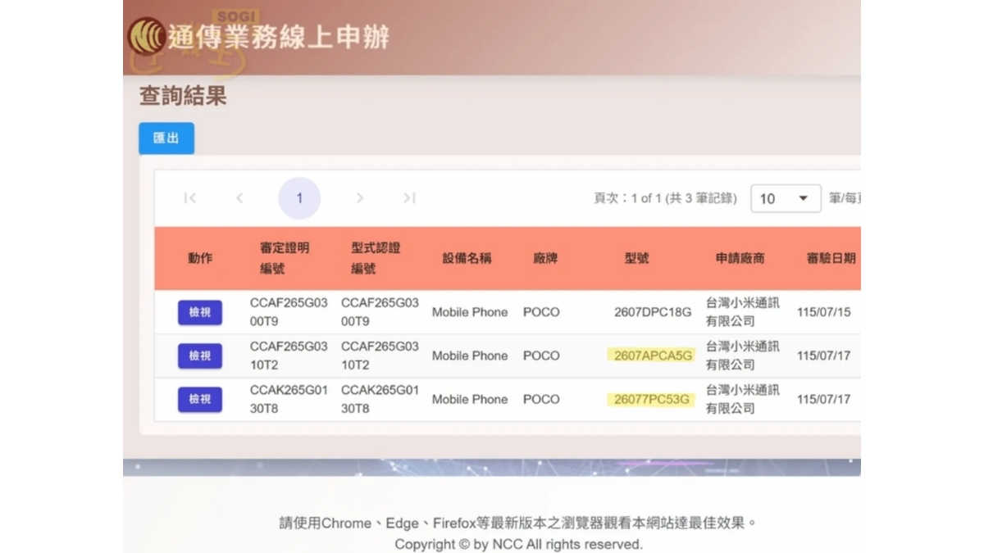Jump to last page with pagination icon

[409, 197]
